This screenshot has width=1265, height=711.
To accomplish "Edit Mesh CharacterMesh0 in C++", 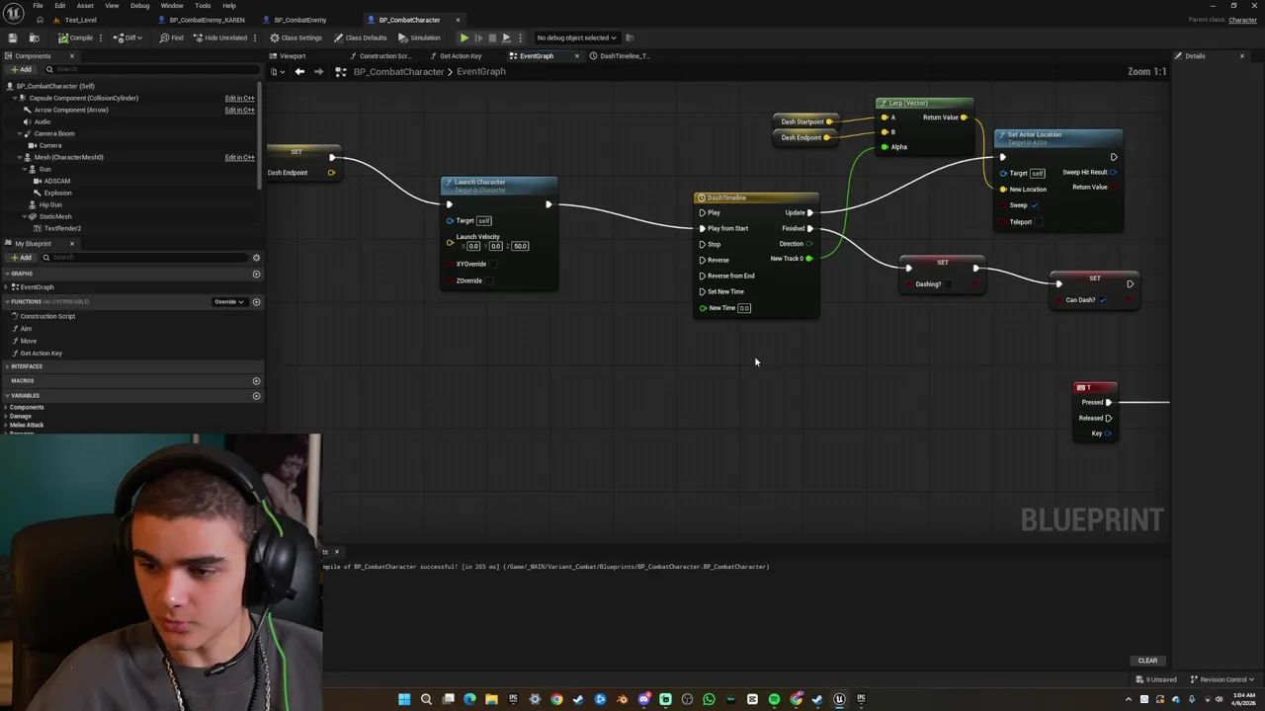I will [239, 157].
